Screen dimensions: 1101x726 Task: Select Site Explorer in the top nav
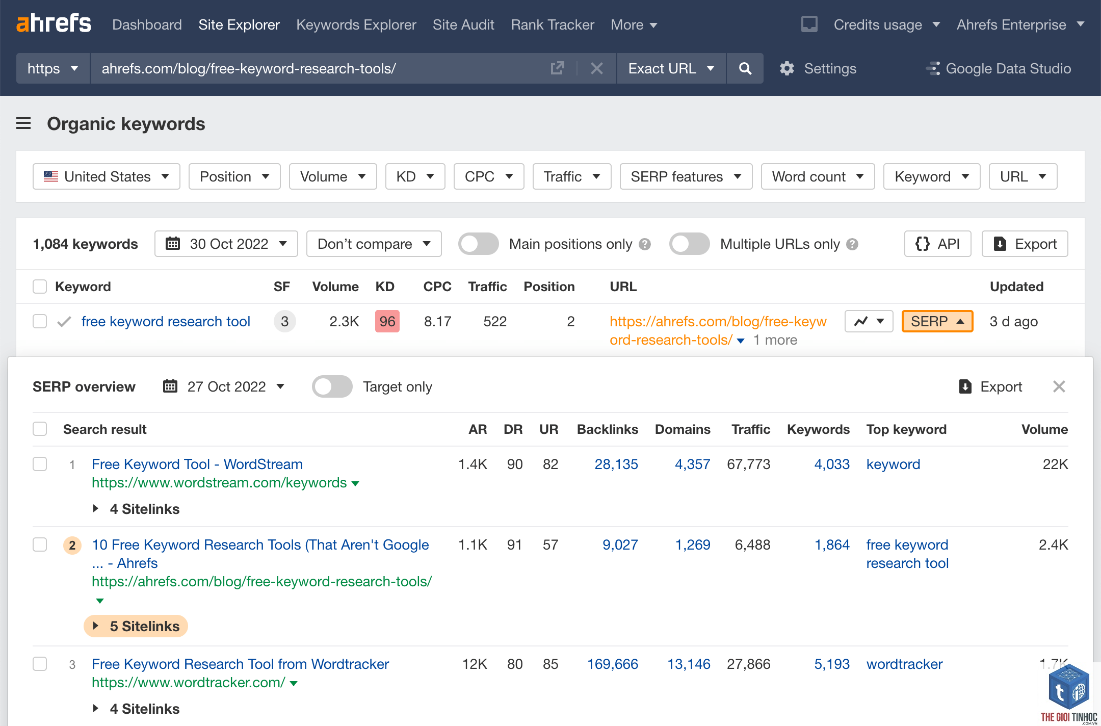239,24
